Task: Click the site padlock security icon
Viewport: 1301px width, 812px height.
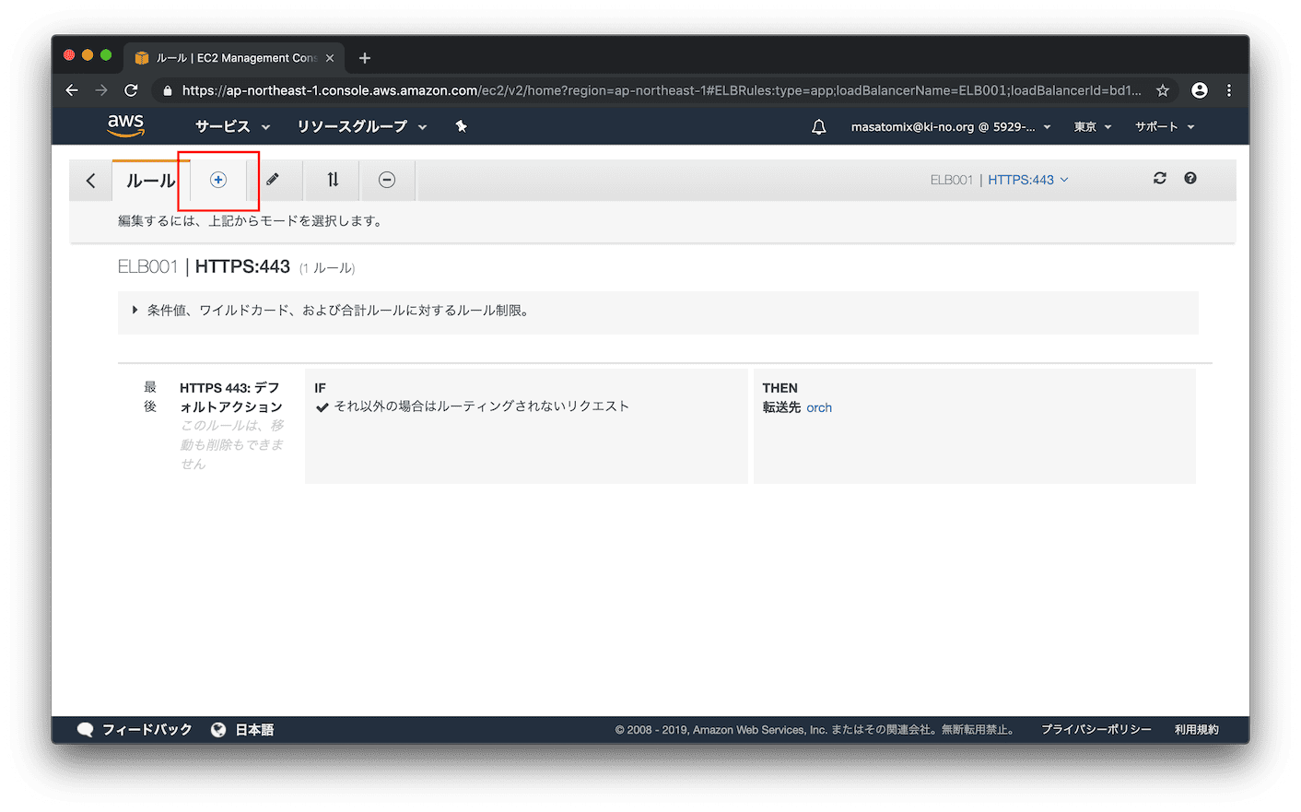Action: tap(167, 90)
